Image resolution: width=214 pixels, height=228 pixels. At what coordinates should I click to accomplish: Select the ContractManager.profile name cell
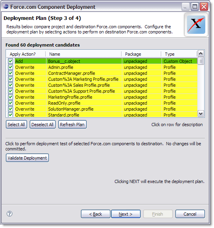coord(84,73)
